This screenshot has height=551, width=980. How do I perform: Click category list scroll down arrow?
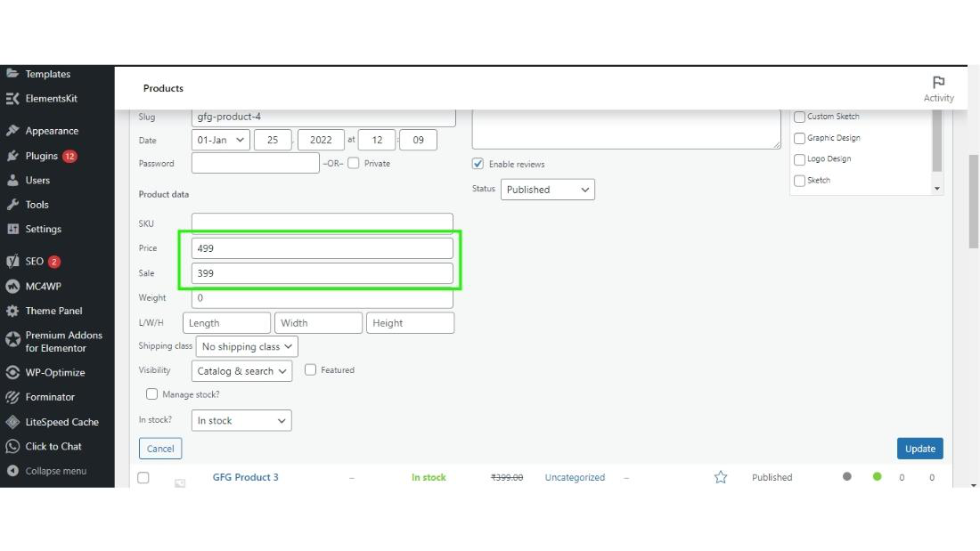(x=937, y=188)
